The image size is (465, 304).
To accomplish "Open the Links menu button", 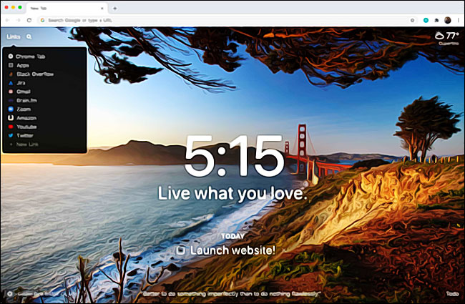I will point(14,36).
